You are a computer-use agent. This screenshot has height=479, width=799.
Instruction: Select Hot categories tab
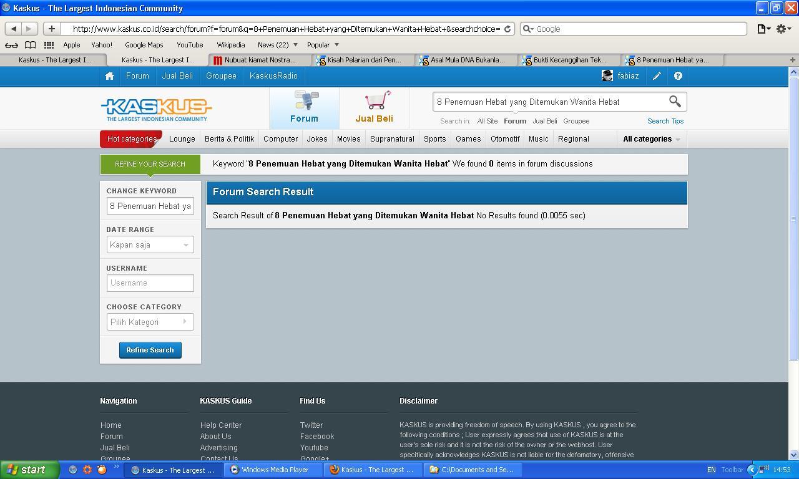coord(131,139)
